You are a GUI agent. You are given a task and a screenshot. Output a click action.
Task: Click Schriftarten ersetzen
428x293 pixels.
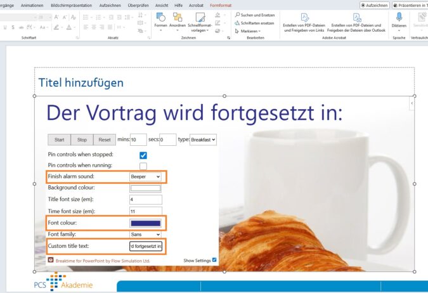coord(254,23)
